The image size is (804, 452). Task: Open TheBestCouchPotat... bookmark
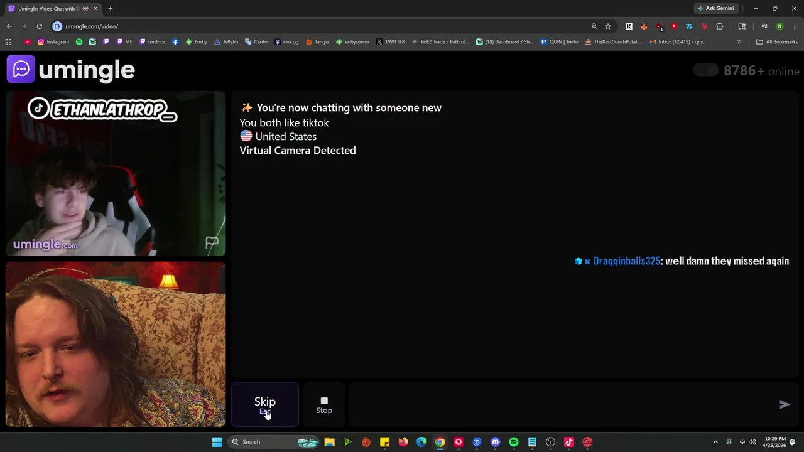613,42
